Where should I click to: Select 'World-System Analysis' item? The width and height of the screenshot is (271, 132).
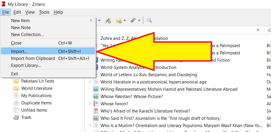point(138,67)
